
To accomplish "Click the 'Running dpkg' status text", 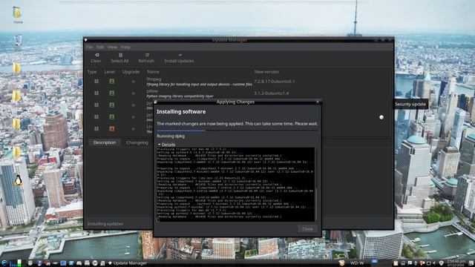I will point(171,136).
